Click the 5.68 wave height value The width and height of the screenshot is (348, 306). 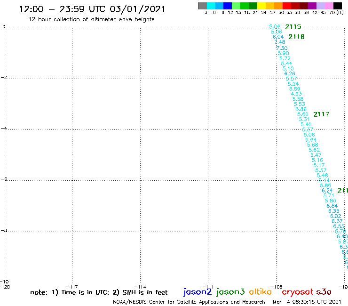point(312,145)
